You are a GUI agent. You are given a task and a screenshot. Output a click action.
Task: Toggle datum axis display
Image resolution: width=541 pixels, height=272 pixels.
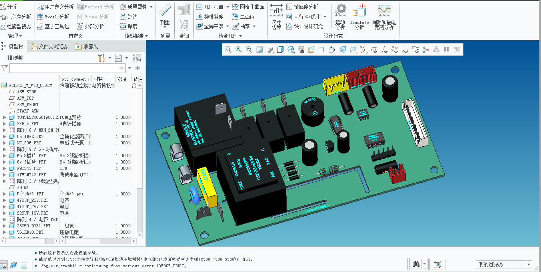coord(384,49)
